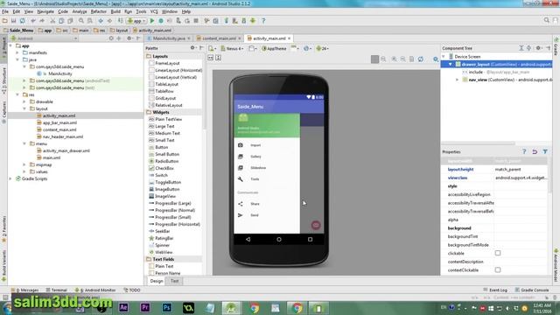Zoom in on the design preview
The width and height of the screenshot is (560, 315).
point(395,59)
